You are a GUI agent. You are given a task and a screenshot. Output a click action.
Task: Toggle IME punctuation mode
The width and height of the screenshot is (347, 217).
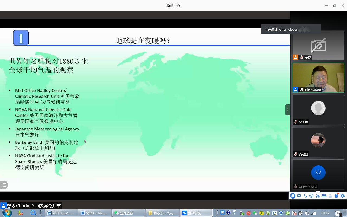[x=305, y=196]
